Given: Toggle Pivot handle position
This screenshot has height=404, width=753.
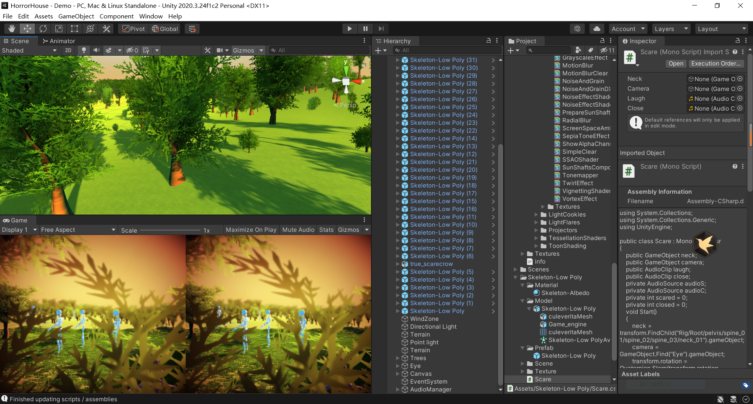Looking at the screenshot, I should [134, 29].
